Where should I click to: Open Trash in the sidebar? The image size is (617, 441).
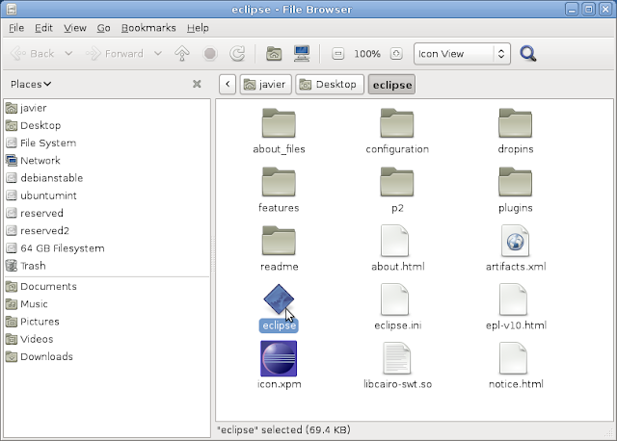[106, 266]
